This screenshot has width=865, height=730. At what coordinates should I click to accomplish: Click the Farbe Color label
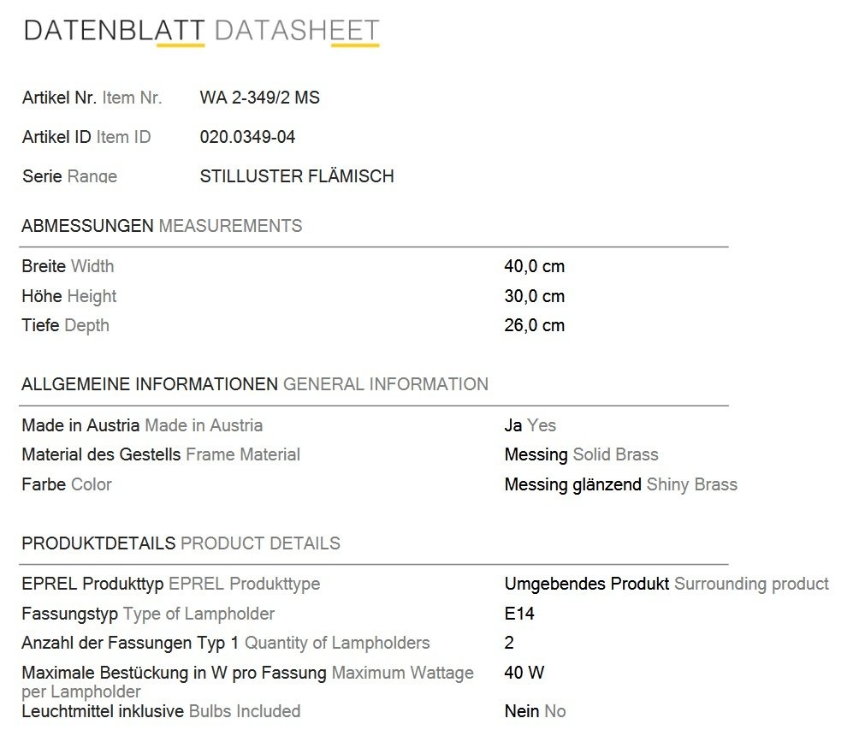[67, 484]
